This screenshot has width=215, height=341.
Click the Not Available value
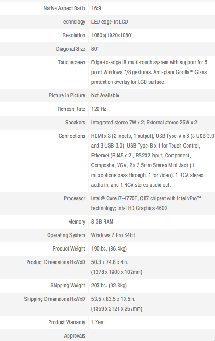[105, 95]
